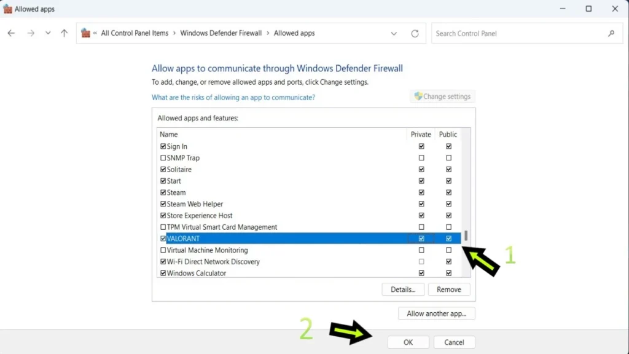Click the firewall icon in address bar

85,33
